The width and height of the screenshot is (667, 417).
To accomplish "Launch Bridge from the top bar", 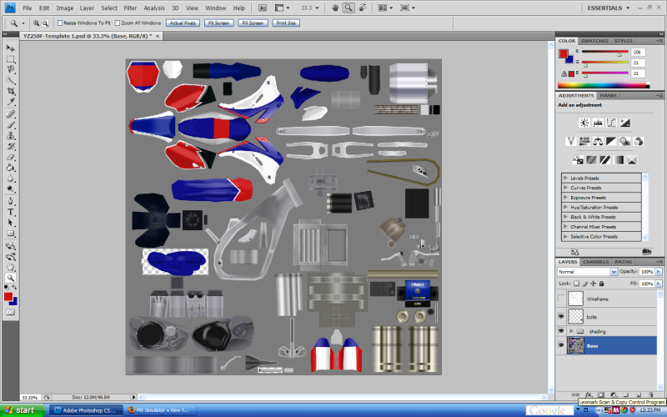I will tap(263, 8).
